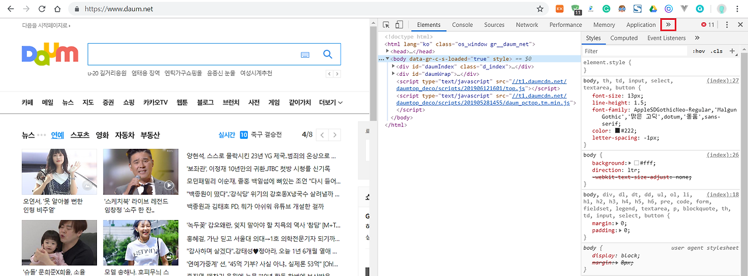The width and height of the screenshot is (748, 276).
Task: Select the doctype html line
Action: [408, 36]
